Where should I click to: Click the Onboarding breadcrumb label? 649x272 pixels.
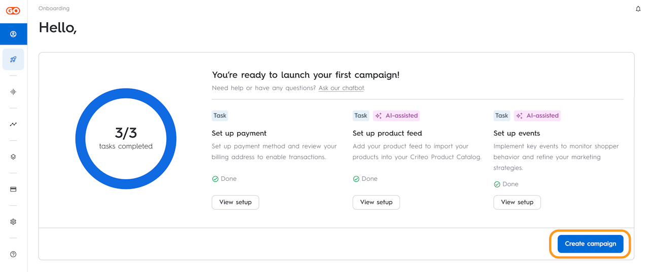tap(54, 9)
